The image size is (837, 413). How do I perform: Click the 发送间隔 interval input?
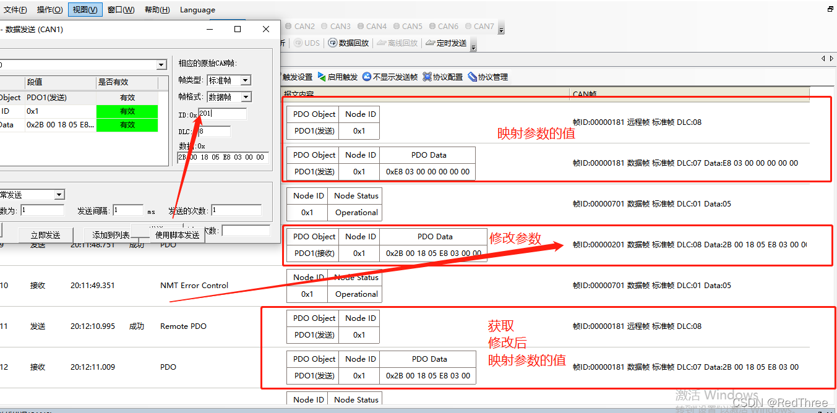point(129,211)
